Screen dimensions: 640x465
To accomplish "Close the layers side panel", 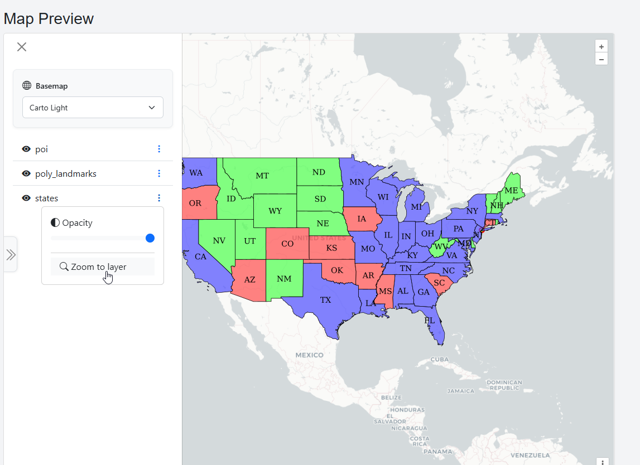I will (x=22, y=47).
